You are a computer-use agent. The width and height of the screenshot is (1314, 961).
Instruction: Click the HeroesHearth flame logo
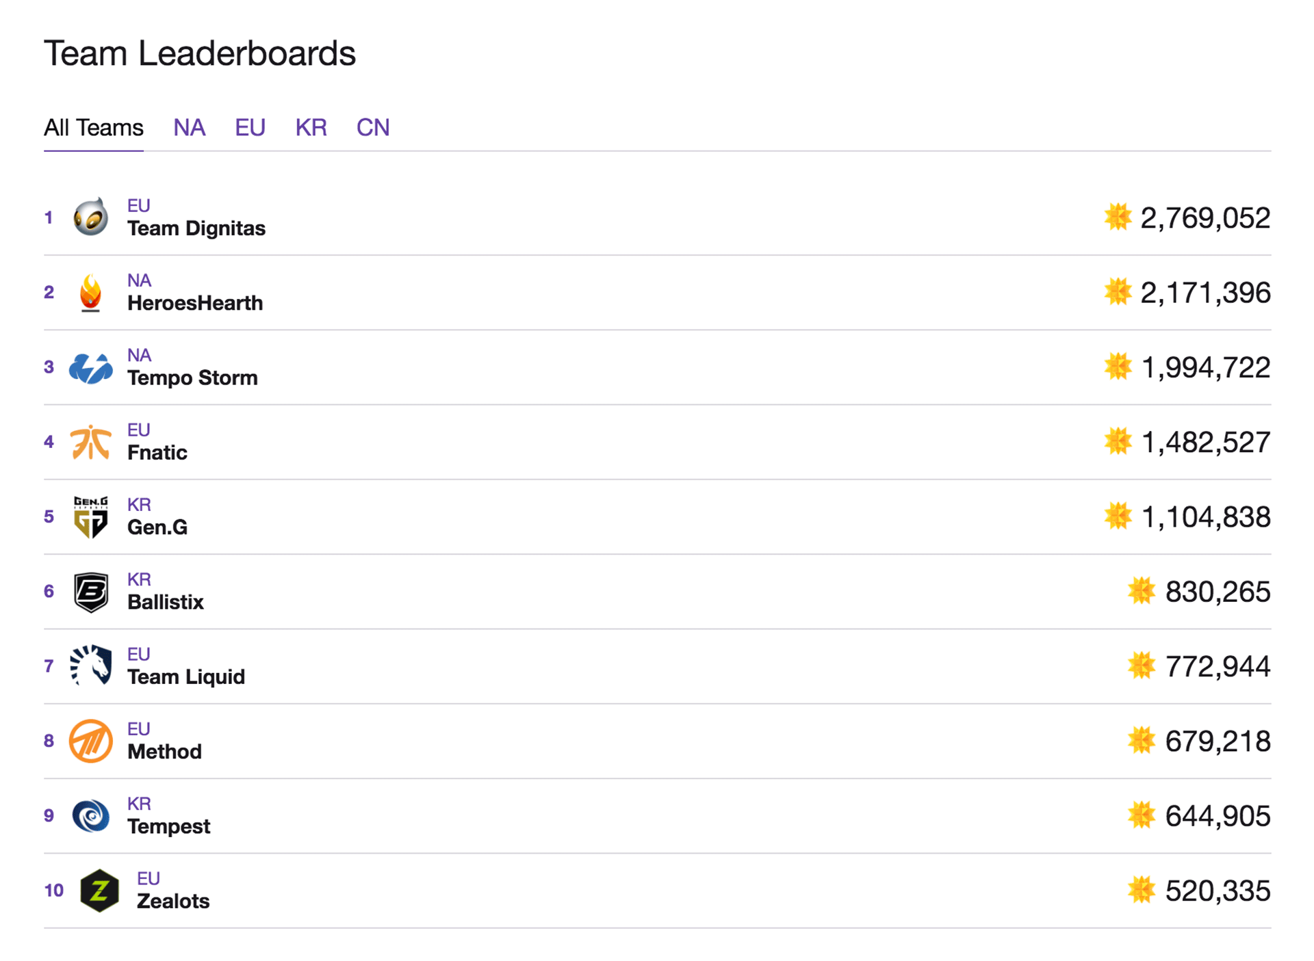point(90,293)
